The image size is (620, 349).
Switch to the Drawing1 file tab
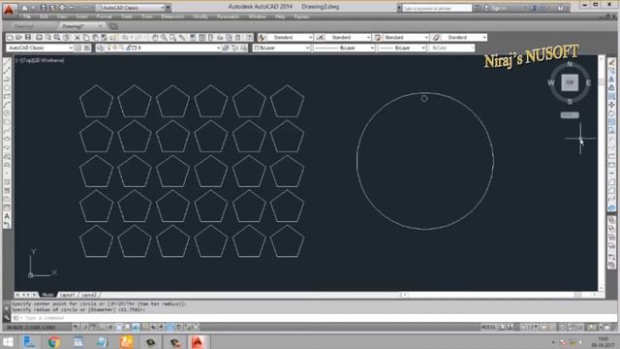[24, 26]
